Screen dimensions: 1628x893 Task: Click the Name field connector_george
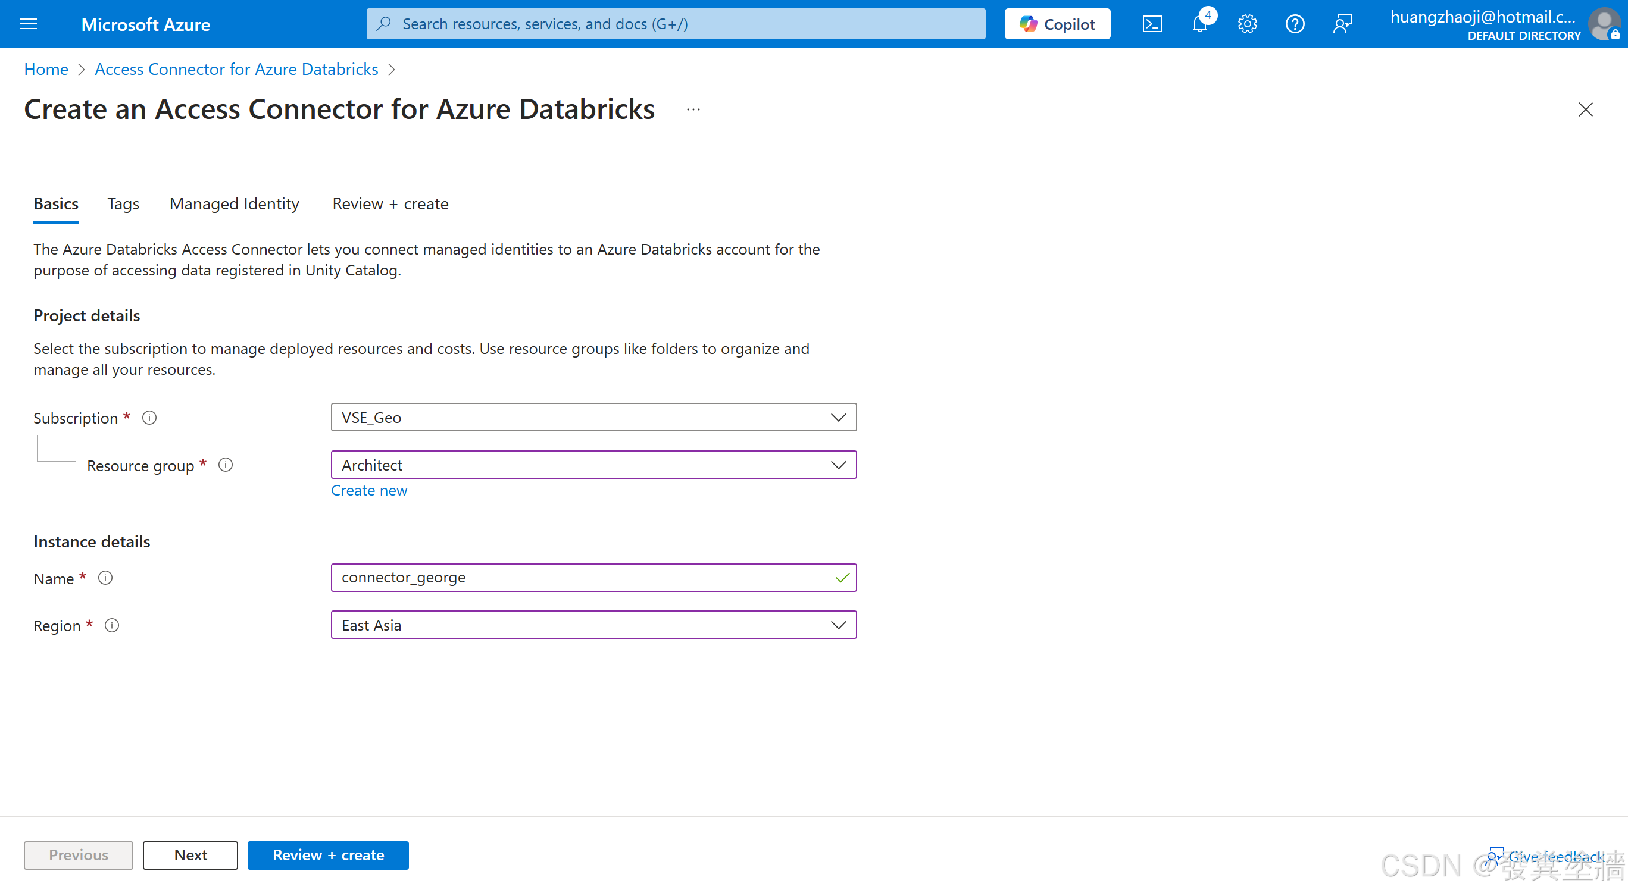coord(593,578)
